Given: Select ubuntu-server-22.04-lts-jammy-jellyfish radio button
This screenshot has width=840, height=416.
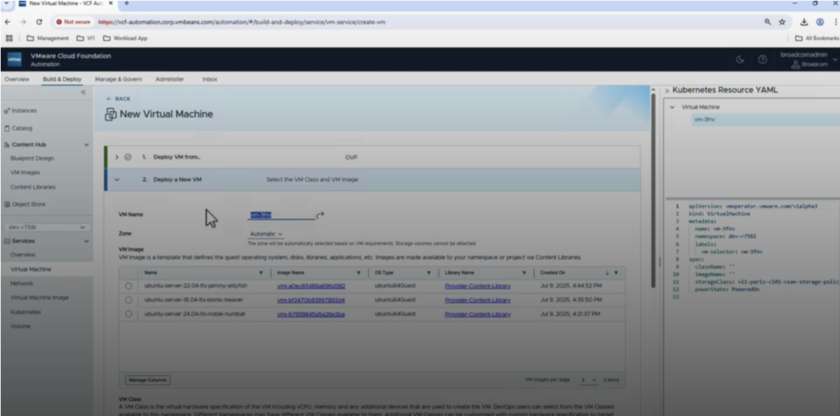Looking at the screenshot, I should (x=129, y=286).
